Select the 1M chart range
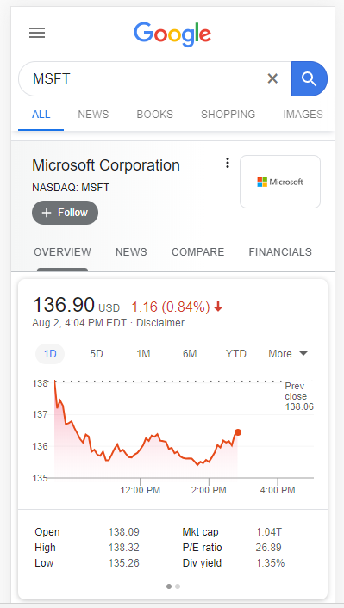The image size is (344, 608). click(x=143, y=354)
